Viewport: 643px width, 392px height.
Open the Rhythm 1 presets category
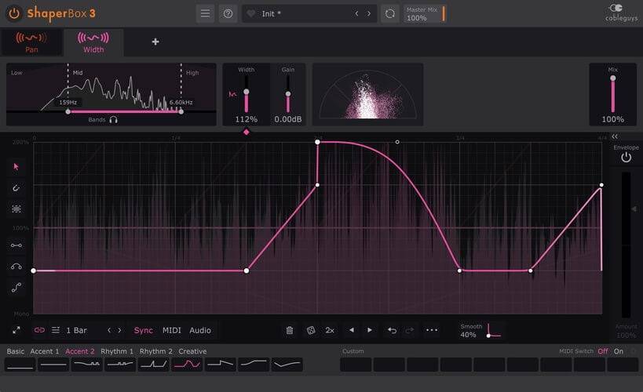[117, 351]
